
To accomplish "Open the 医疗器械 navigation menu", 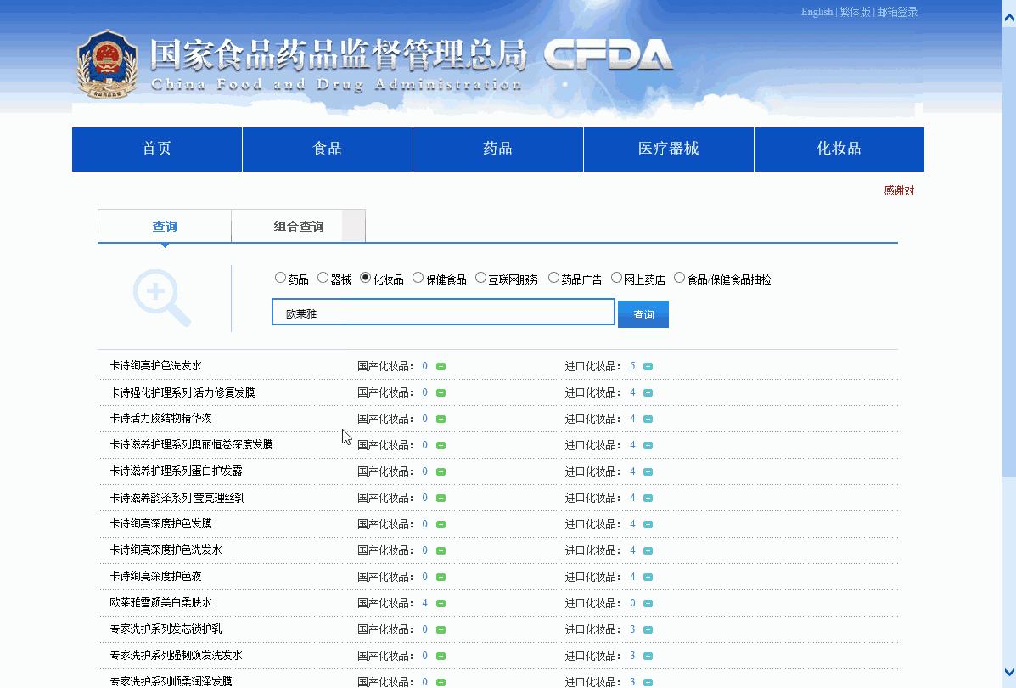I will click(668, 149).
